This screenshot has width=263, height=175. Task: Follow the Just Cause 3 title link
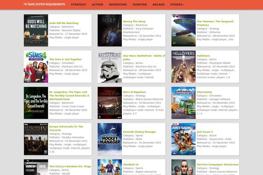click(205, 132)
